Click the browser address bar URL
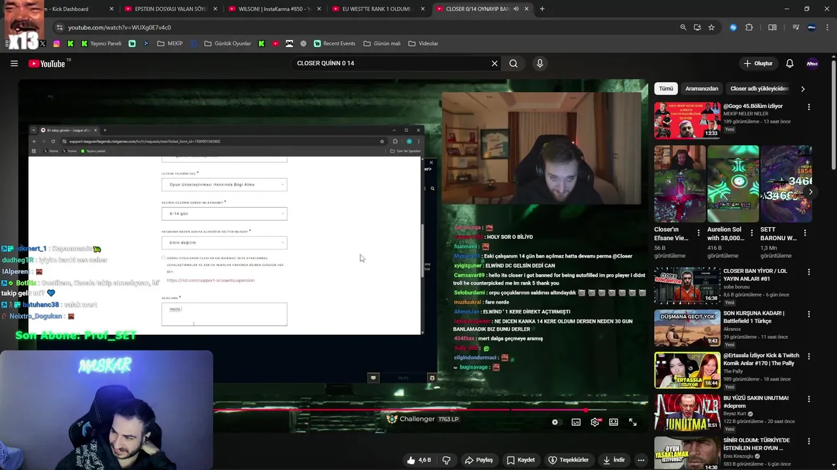The width and height of the screenshot is (837, 470). [120, 27]
